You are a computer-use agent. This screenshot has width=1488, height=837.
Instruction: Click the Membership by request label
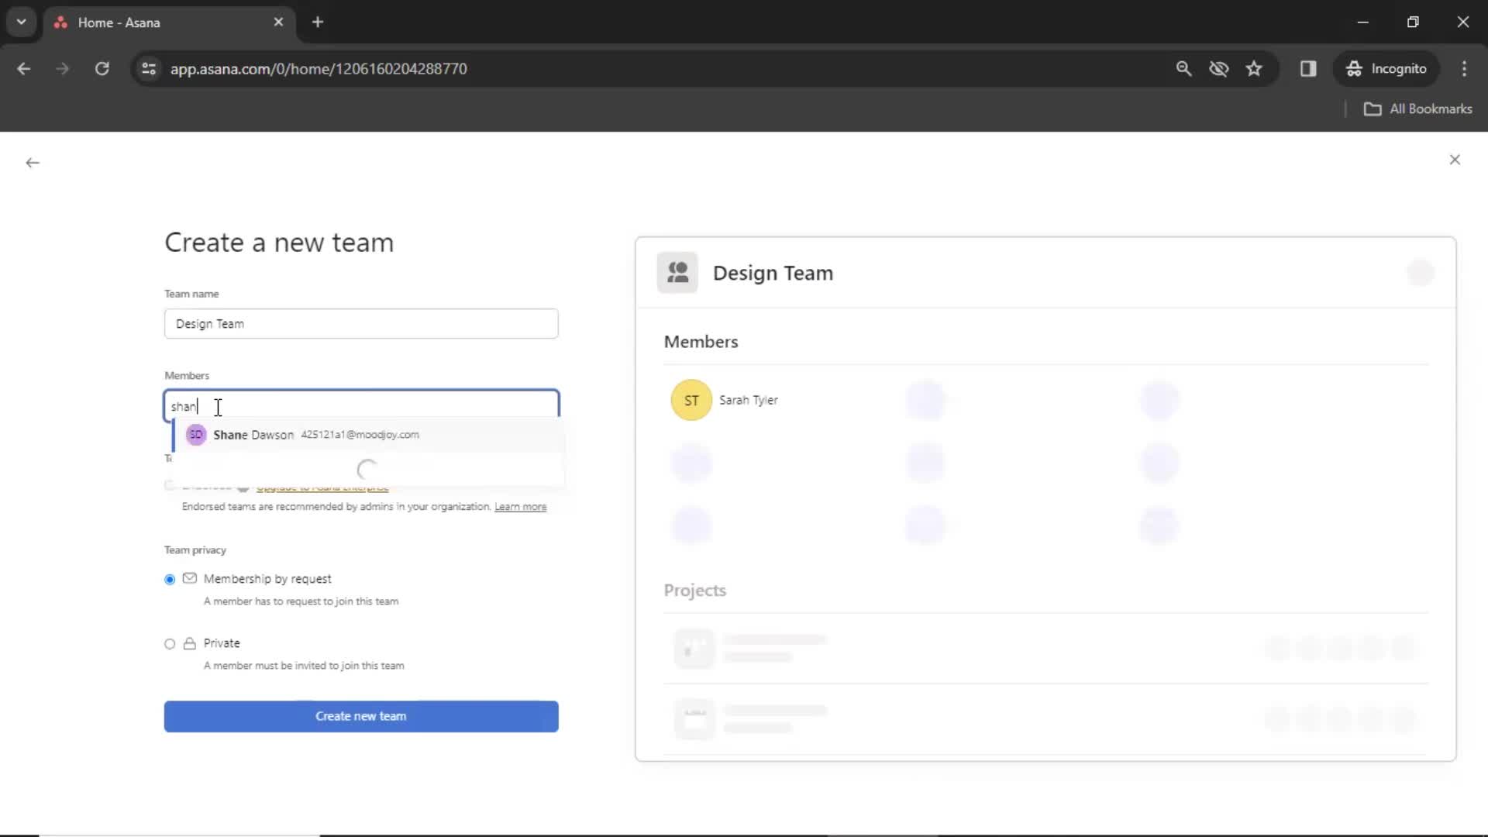pos(267,579)
